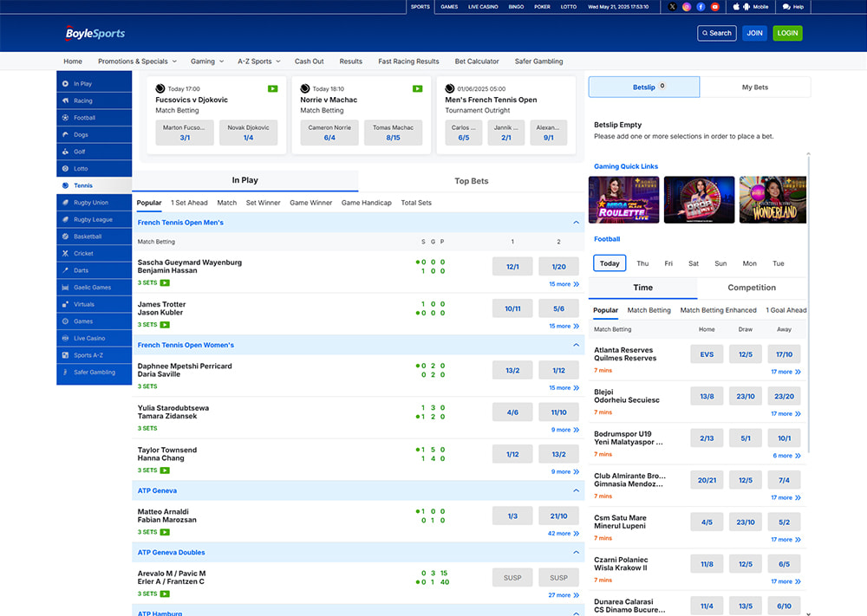This screenshot has width=867, height=616.
Task: Click the JOIN button
Action: point(755,33)
